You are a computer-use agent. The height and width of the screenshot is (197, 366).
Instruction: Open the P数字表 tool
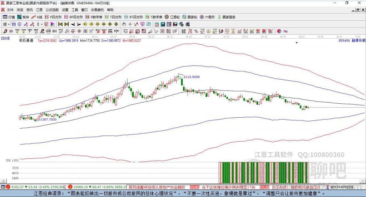pyautogui.click(x=94, y=17)
